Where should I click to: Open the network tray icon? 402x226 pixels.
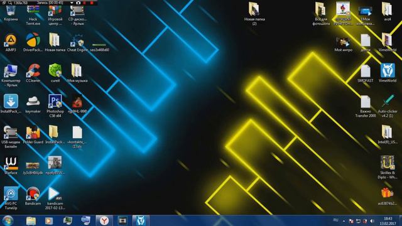click(x=358, y=221)
